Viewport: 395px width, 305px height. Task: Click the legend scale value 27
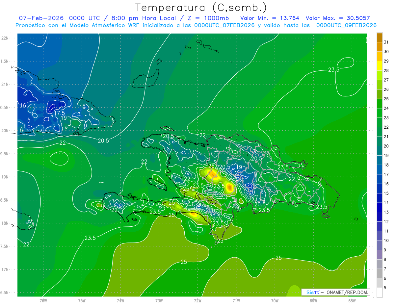click(386, 80)
